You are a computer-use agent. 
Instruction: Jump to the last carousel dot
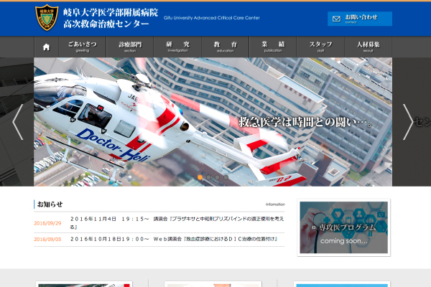point(226,177)
